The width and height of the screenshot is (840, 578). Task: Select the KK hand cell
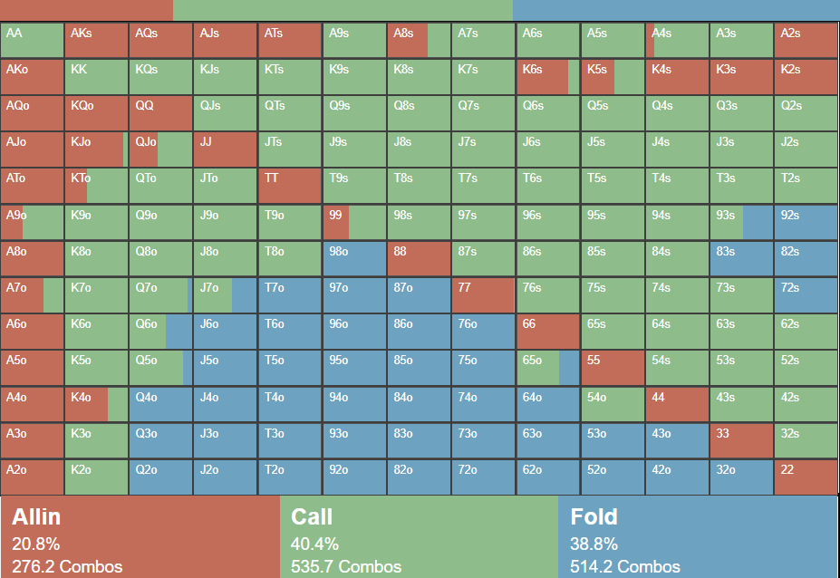pos(96,77)
